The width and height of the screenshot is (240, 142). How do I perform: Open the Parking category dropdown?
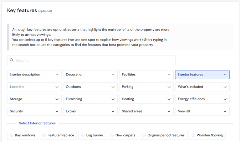pyautogui.click(x=146, y=87)
